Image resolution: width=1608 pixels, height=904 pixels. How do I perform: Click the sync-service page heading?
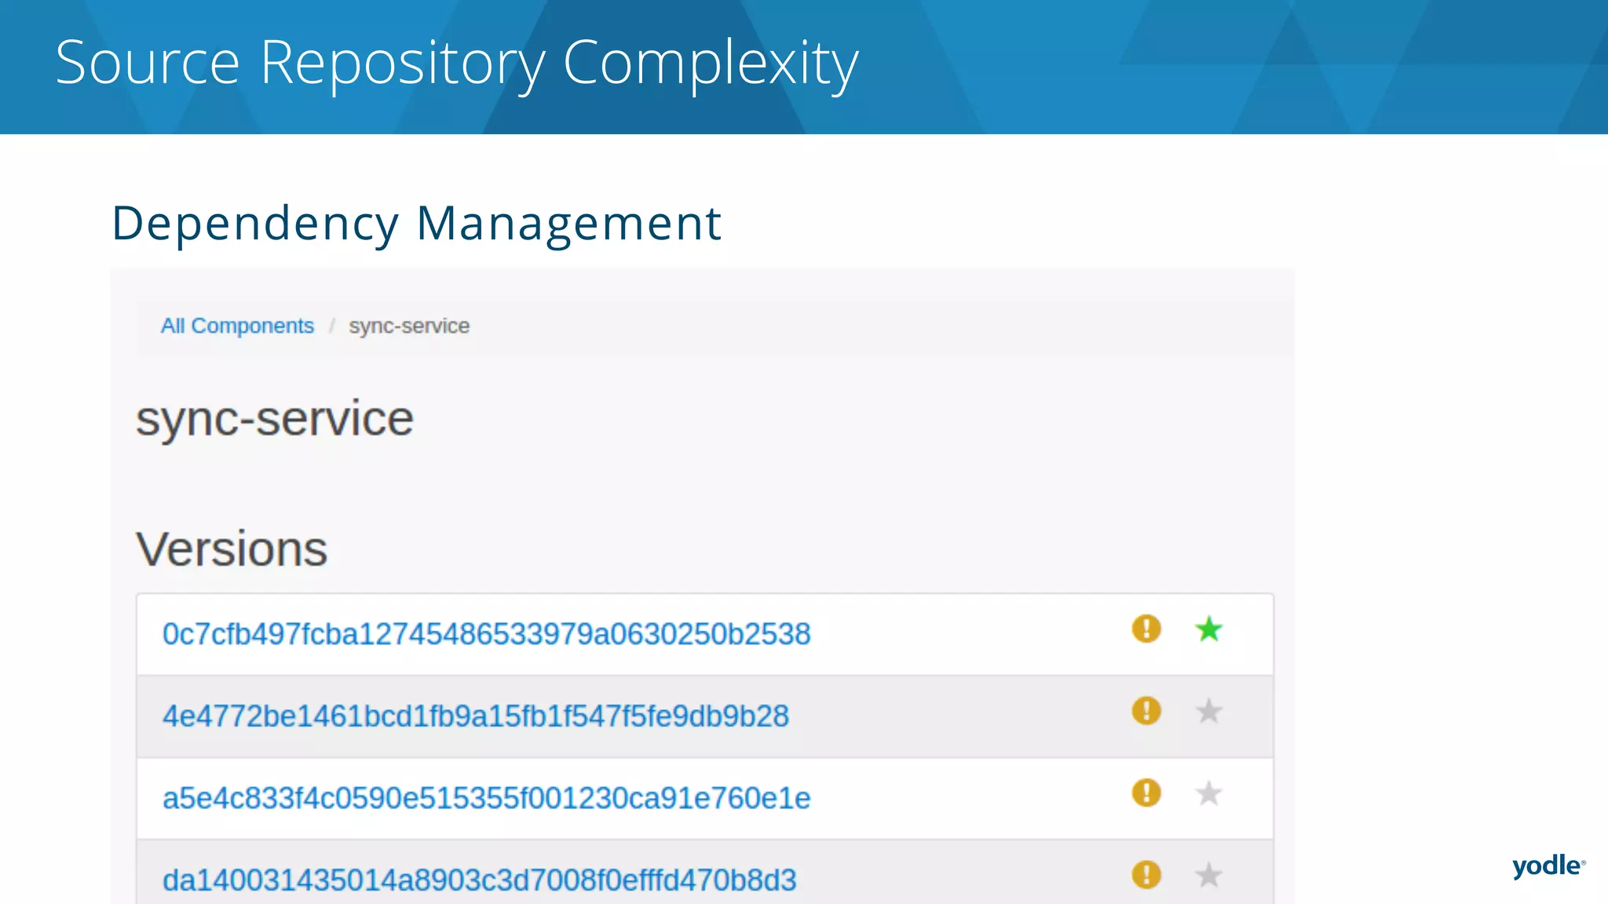(x=275, y=419)
